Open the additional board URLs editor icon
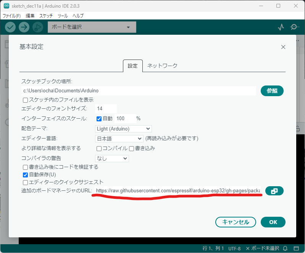The image size is (305, 253). 274,191
